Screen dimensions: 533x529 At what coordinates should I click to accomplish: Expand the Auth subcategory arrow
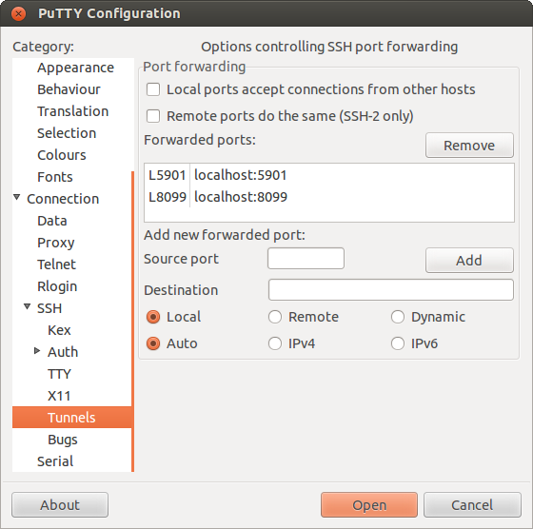37,351
